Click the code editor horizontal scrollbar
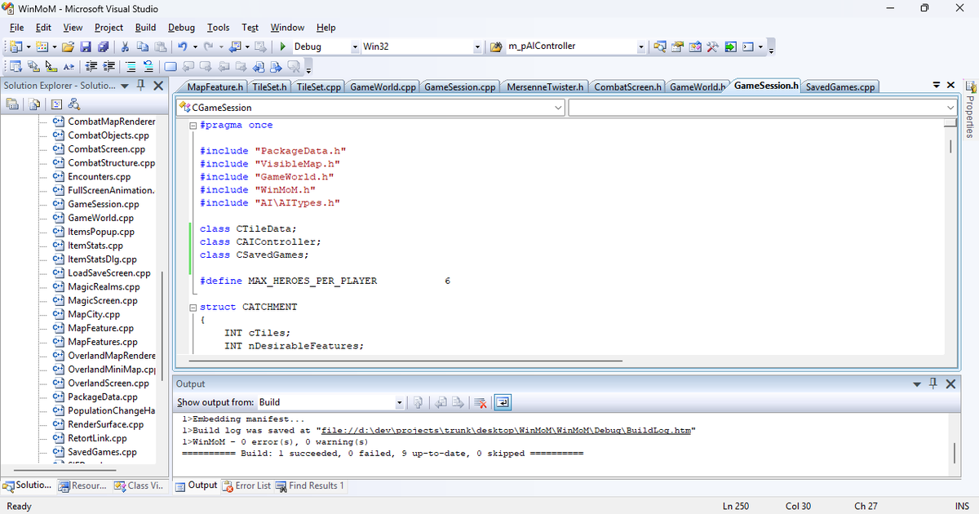The image size is (979, 514). click(406, 360)
